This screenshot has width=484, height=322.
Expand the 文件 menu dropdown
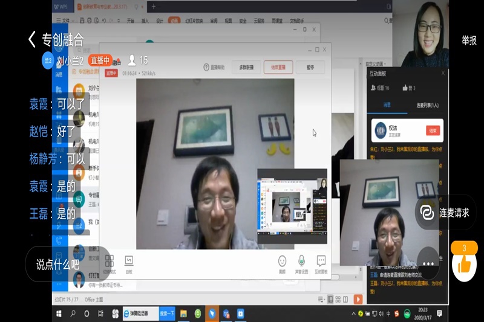[65, 21]
